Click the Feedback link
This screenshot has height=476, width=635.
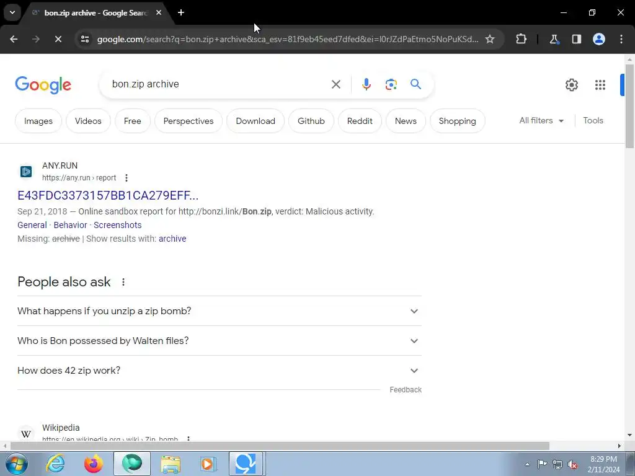(406, 390)
